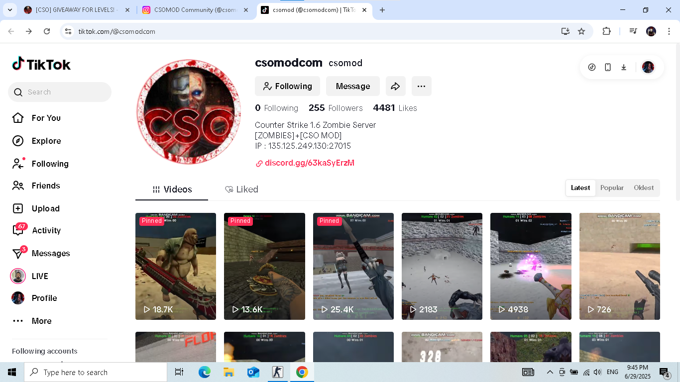Image resolution: width=680 pixels, height=382 pixels.
Task: Open the Chrome tab search dropdown
Action: (9, 10)
